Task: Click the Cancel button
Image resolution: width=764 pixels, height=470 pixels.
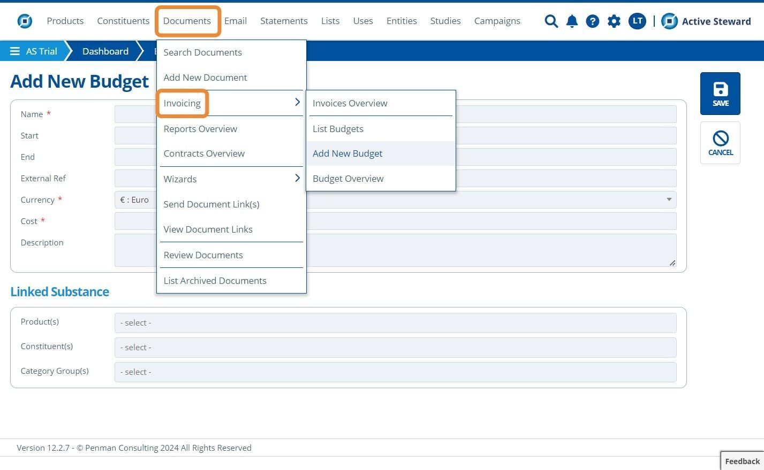Action: tap(720, 143)
